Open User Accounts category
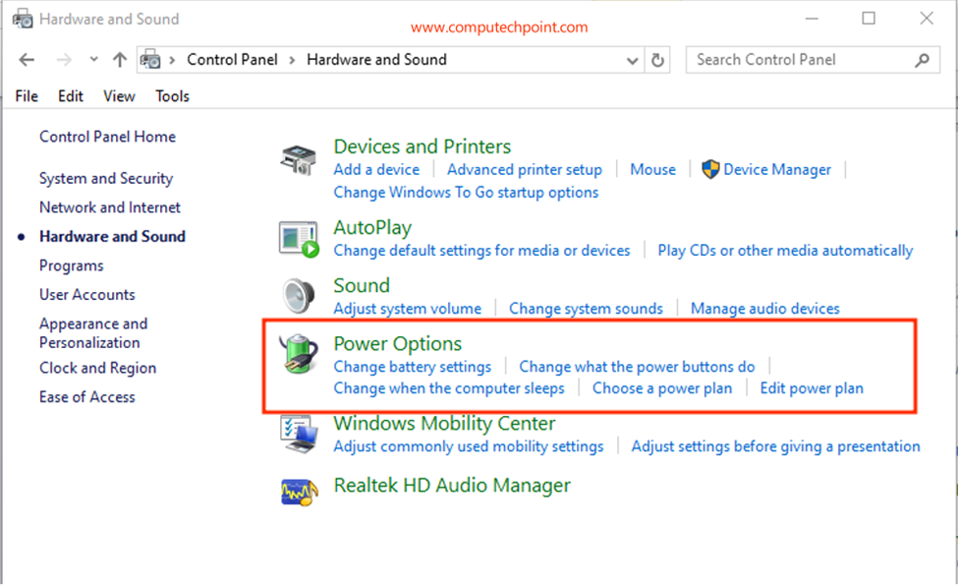Viewport: 958px width, 588px height. click(86, 295)
